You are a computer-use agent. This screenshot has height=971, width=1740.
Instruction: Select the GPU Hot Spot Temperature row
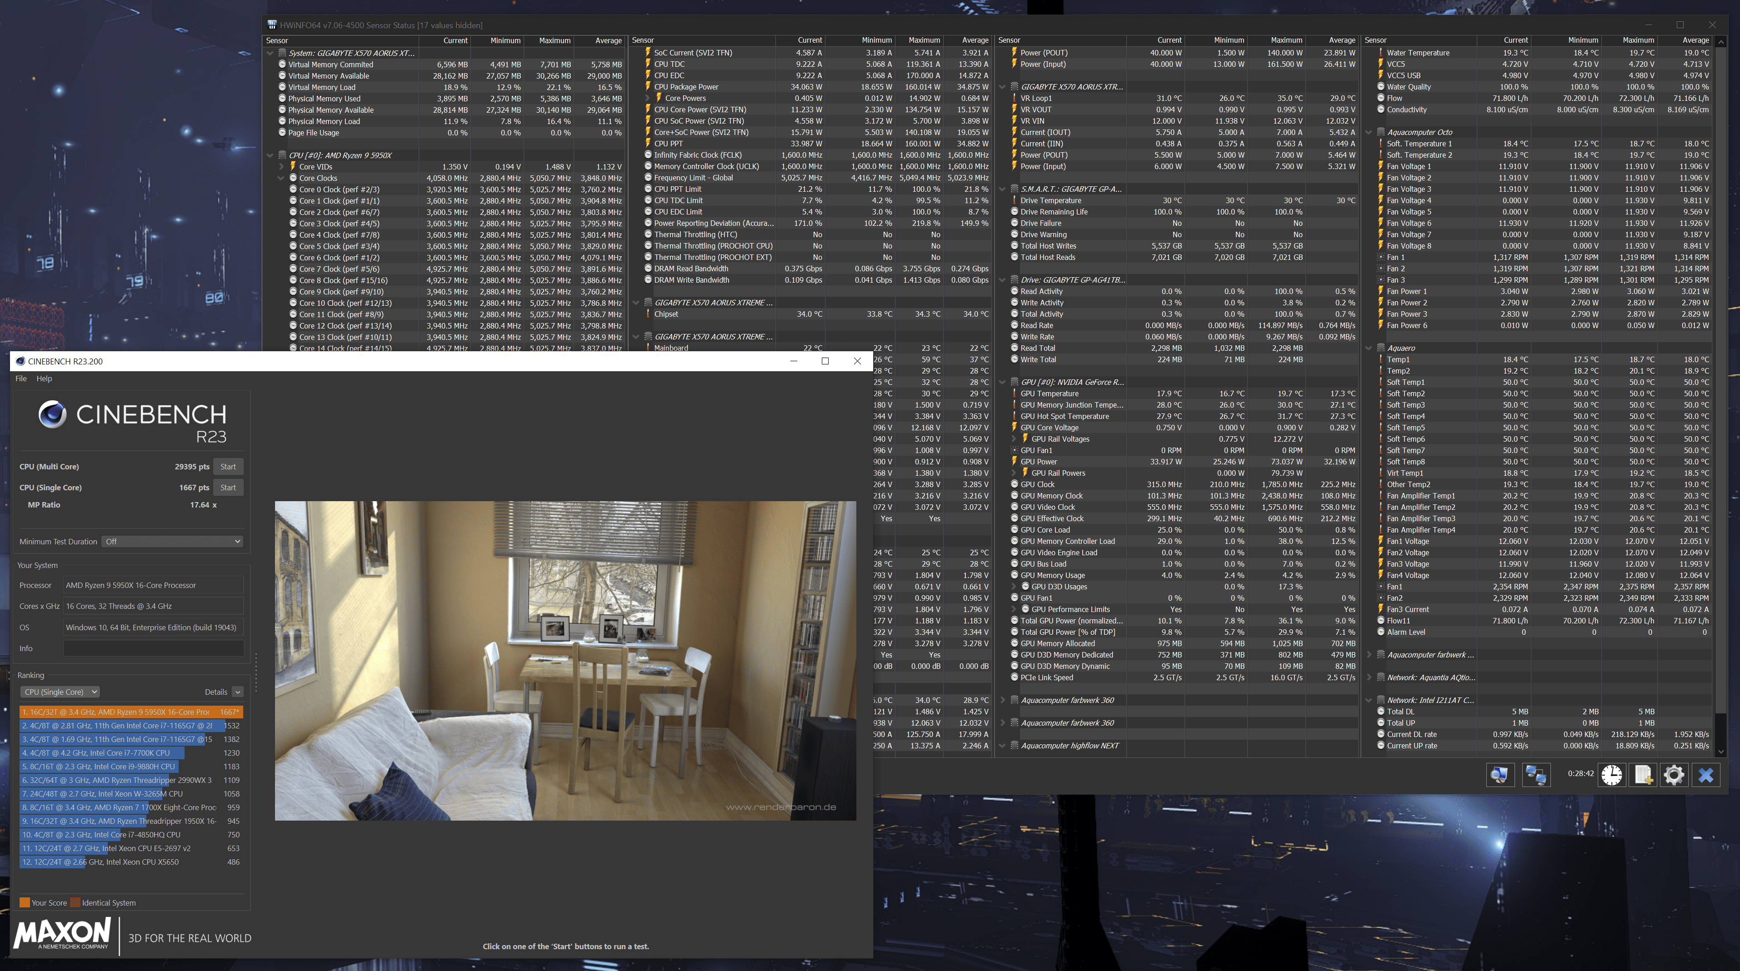click(x=1178, y=417)
